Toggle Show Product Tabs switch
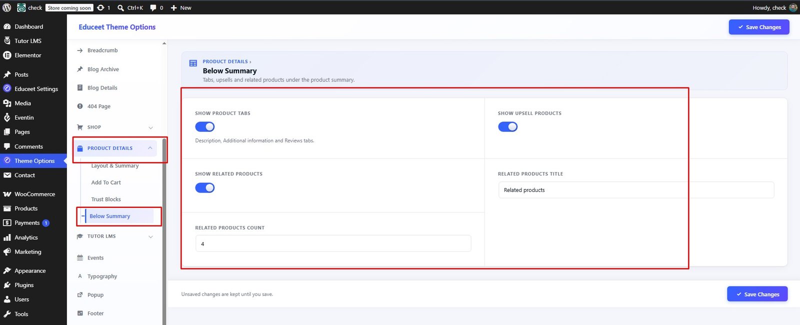 (x=205, y=127)
